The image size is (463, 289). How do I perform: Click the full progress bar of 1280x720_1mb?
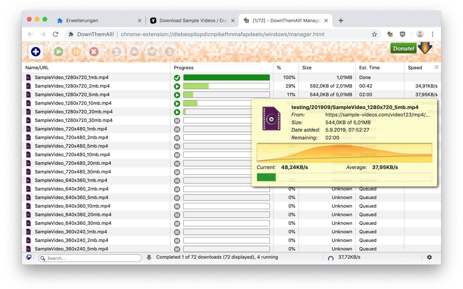[226, 78]
